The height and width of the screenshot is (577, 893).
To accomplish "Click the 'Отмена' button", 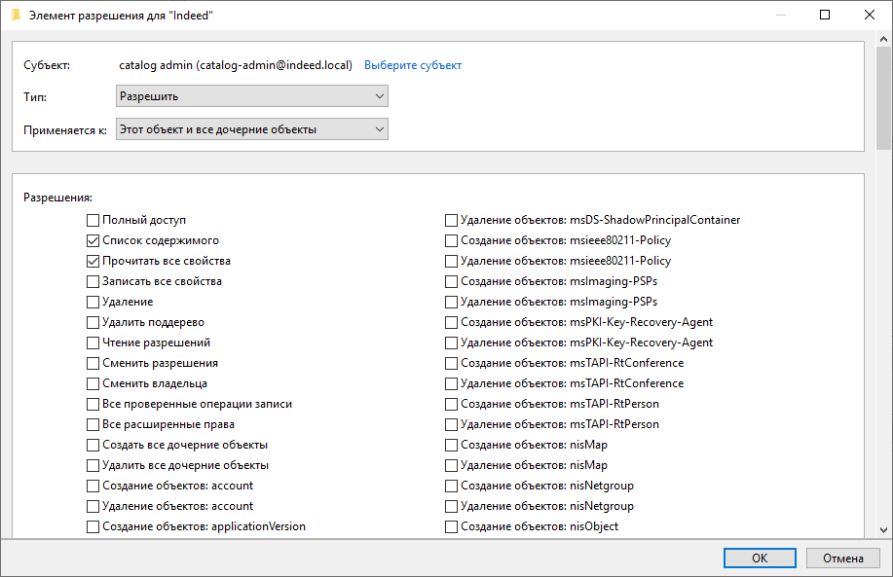I will [842, 559].
